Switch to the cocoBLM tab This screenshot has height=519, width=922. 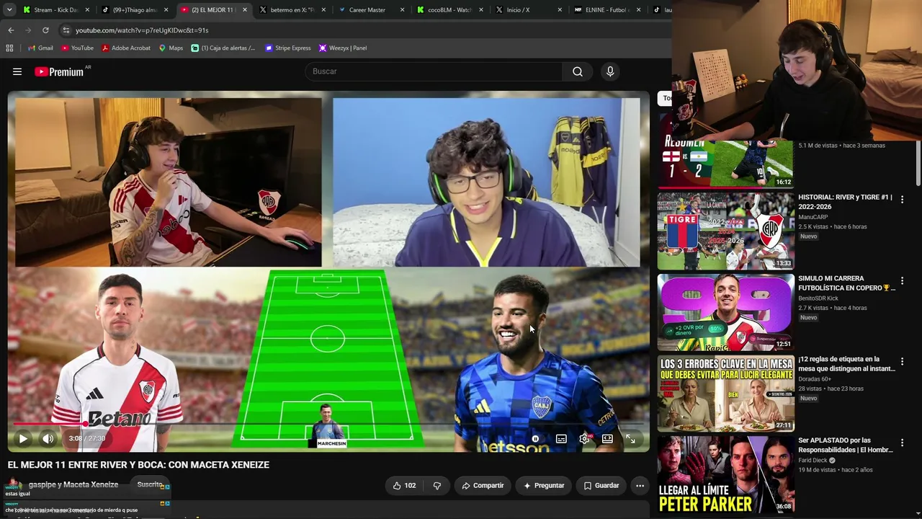pos(449,10)
